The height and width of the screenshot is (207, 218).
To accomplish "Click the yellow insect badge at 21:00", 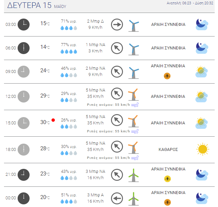I will pyautogui.click(x=167, y=179).
